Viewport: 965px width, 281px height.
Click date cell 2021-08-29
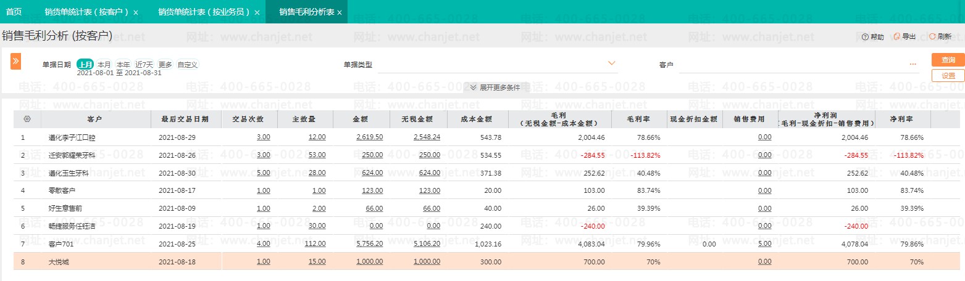177,137
